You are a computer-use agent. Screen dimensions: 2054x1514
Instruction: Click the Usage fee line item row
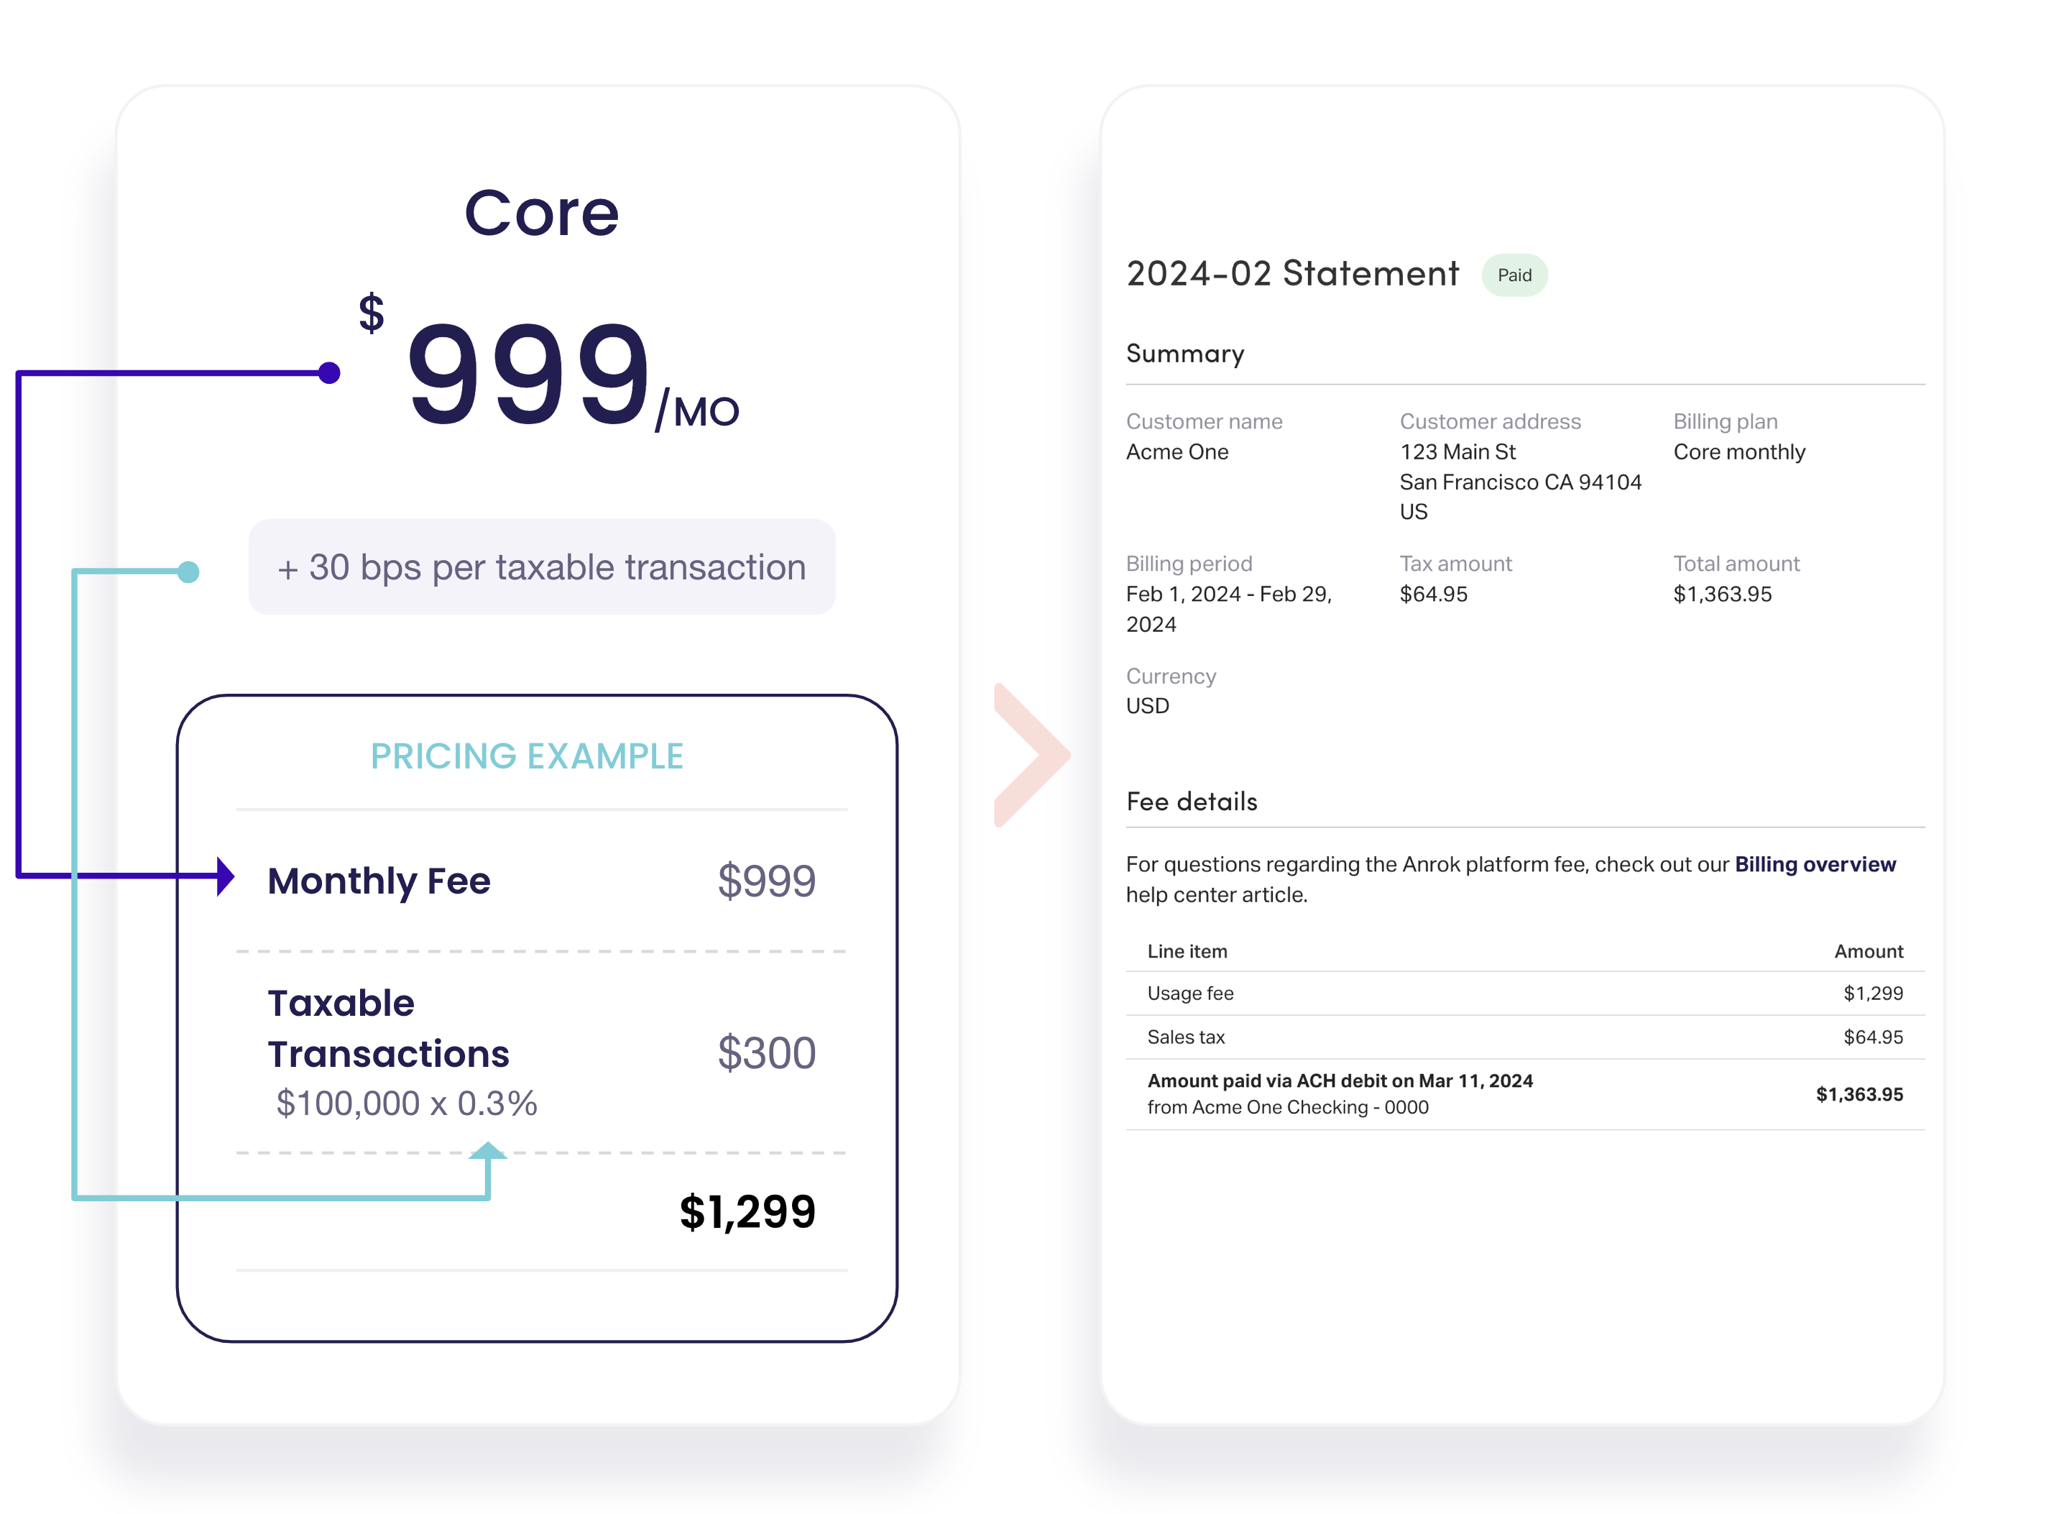1524,994
